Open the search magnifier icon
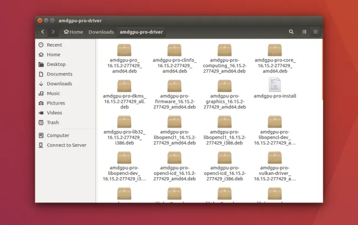The width and height of the screenshot is (358, 225). (291, 32)
